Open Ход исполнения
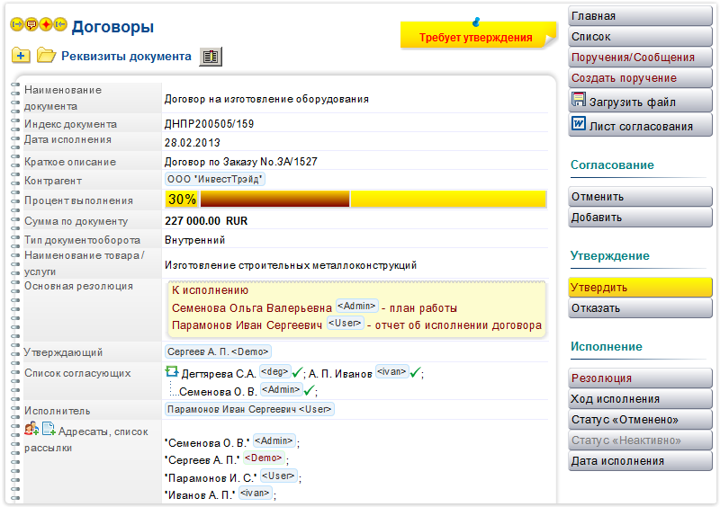This screenshot has height=507, width=720. point(640,399)
